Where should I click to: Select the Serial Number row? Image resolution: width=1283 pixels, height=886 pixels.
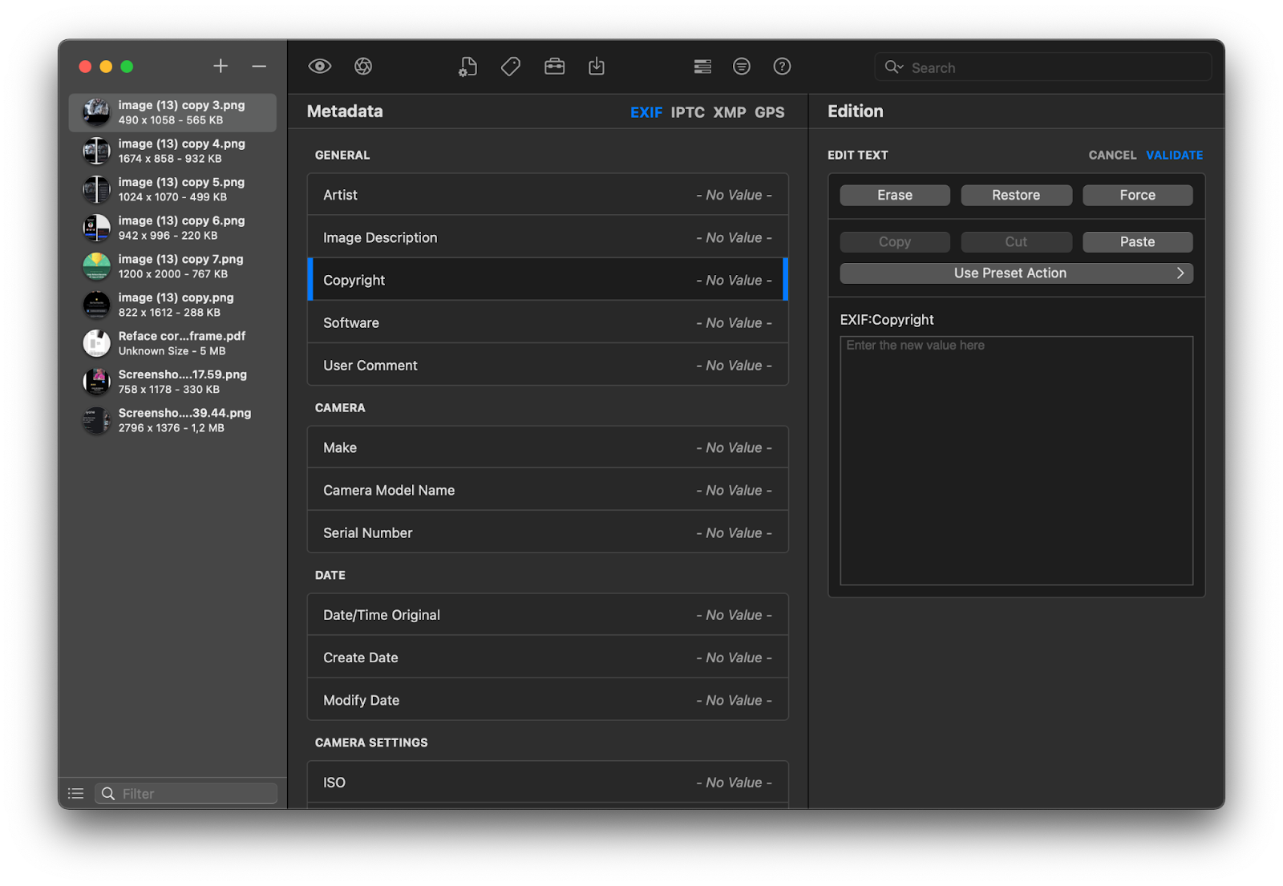coord(548,532)
